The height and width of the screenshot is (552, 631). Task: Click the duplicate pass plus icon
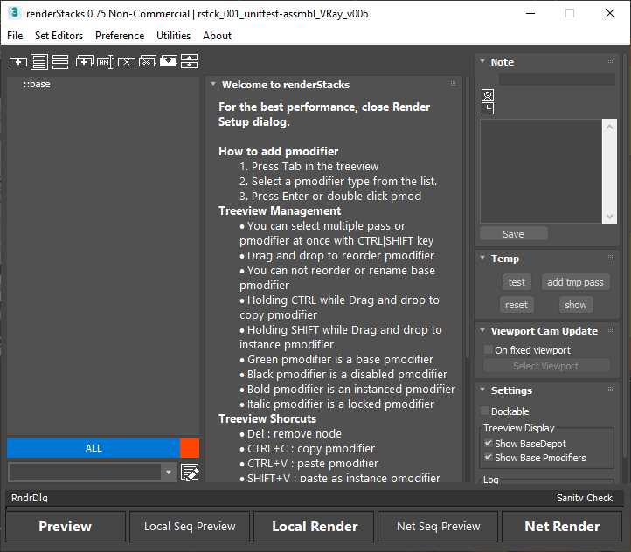84,61
